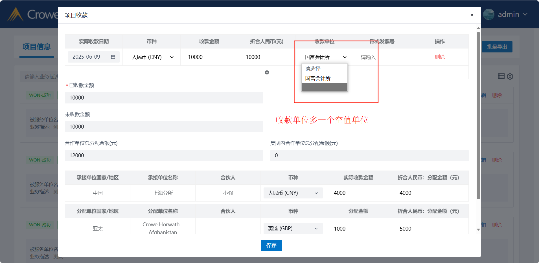Select the blank option in the 收款单位 list
Screen dimensions: 539x263
click(x=325, y=87)
